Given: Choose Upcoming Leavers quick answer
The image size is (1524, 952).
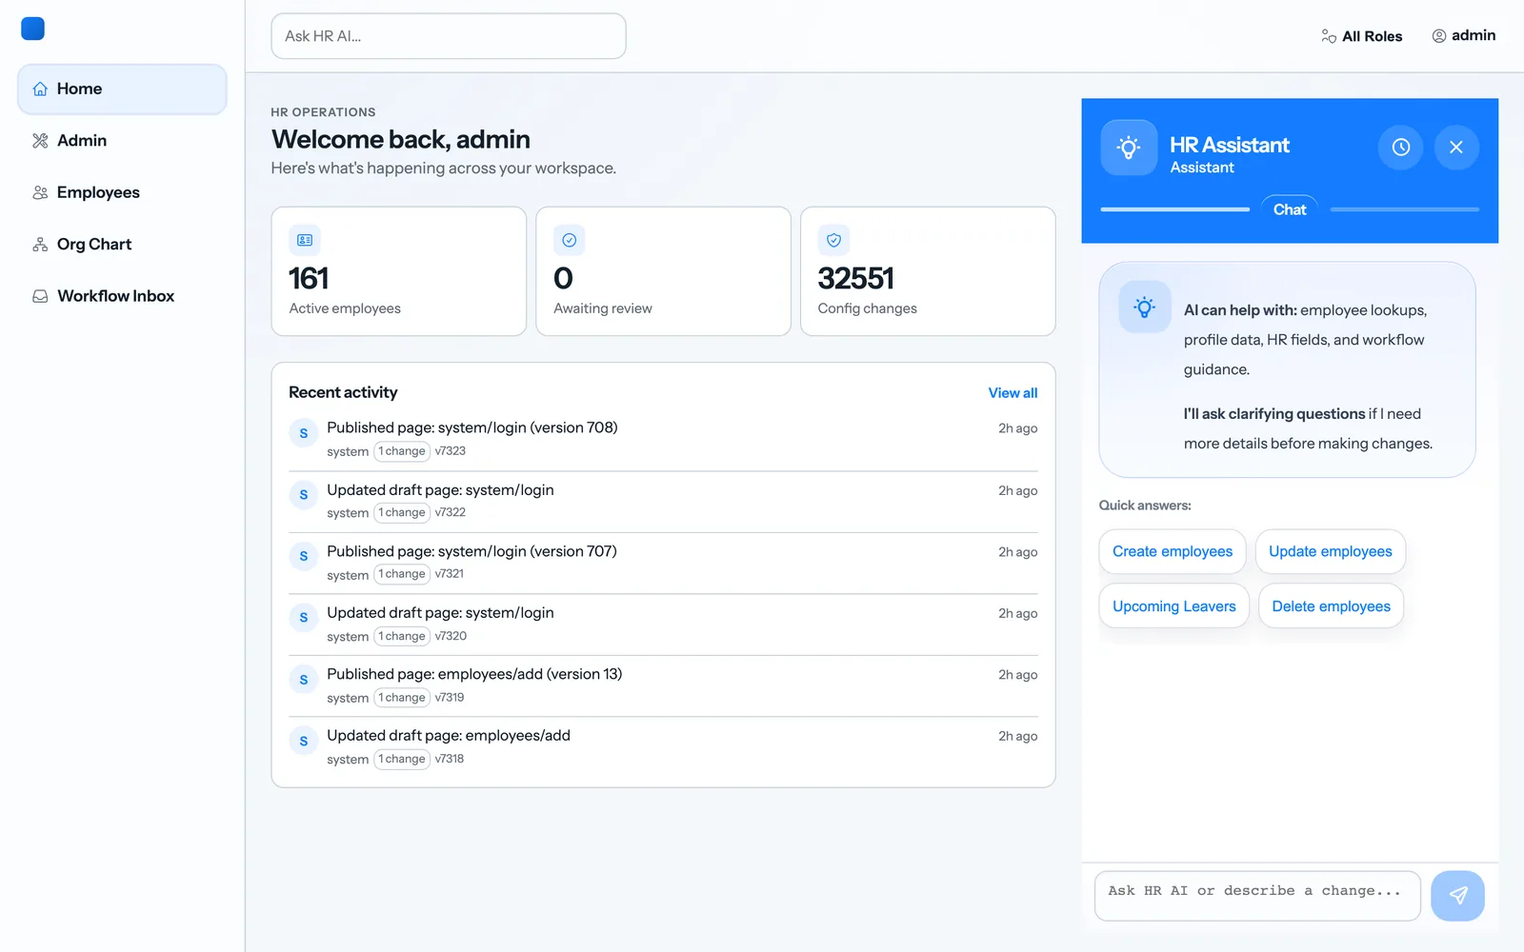Looking at the screenshot, I should [x=1174, y=606].
